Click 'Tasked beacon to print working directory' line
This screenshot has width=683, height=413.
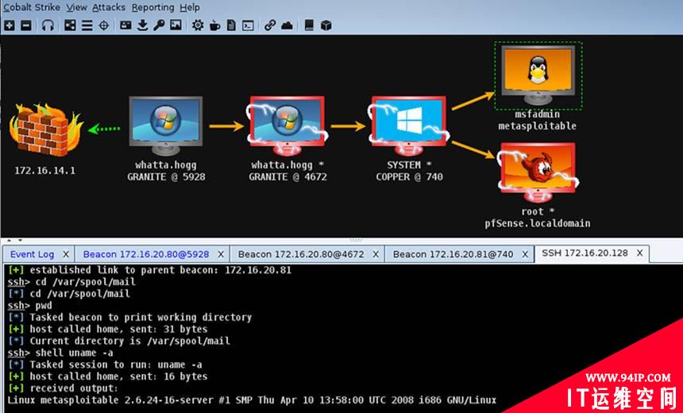(x=129, y=317)
